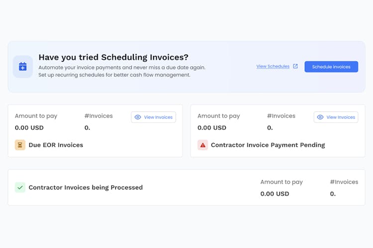Click red warning triangle icon

[202, 145]
